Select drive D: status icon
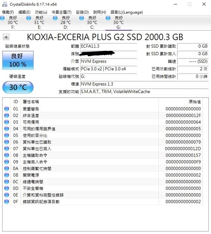 tap(55, 18)
